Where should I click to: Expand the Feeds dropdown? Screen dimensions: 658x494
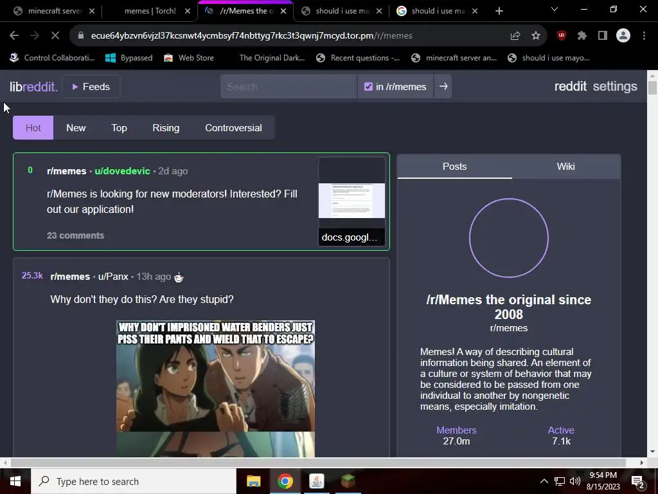(x=91, y=87)
